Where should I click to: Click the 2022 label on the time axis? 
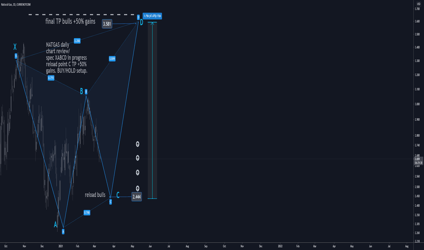pos(280,246)
